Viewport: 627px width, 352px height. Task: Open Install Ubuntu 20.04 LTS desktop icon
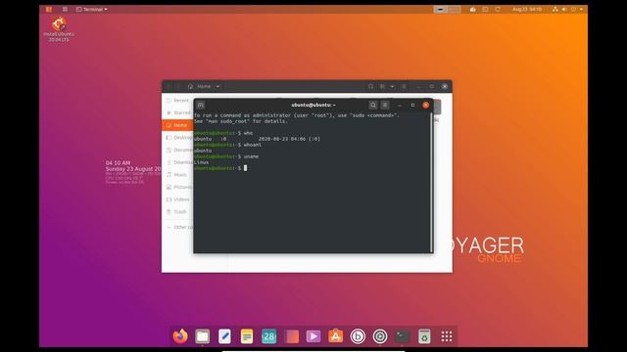[59, 29]
